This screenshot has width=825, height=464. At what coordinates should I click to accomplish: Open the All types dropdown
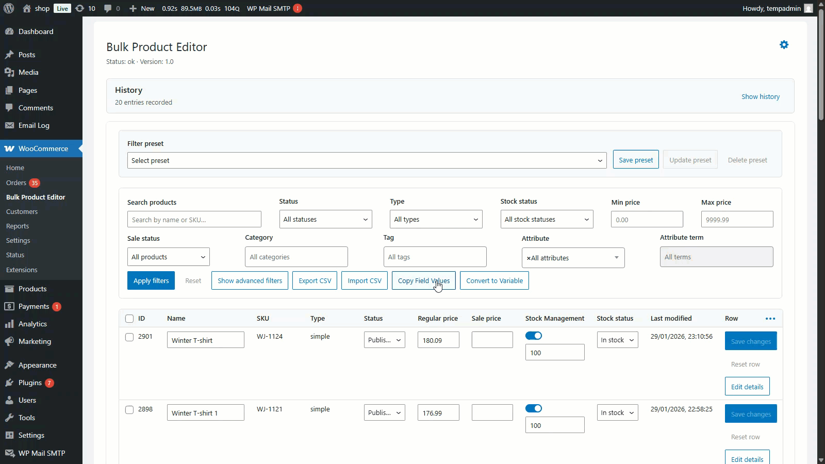(436, 220)
